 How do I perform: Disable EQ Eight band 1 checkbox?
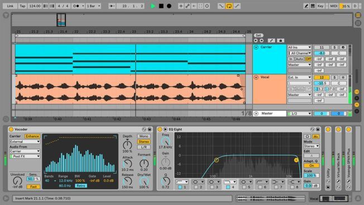click(x=180, y=187)
